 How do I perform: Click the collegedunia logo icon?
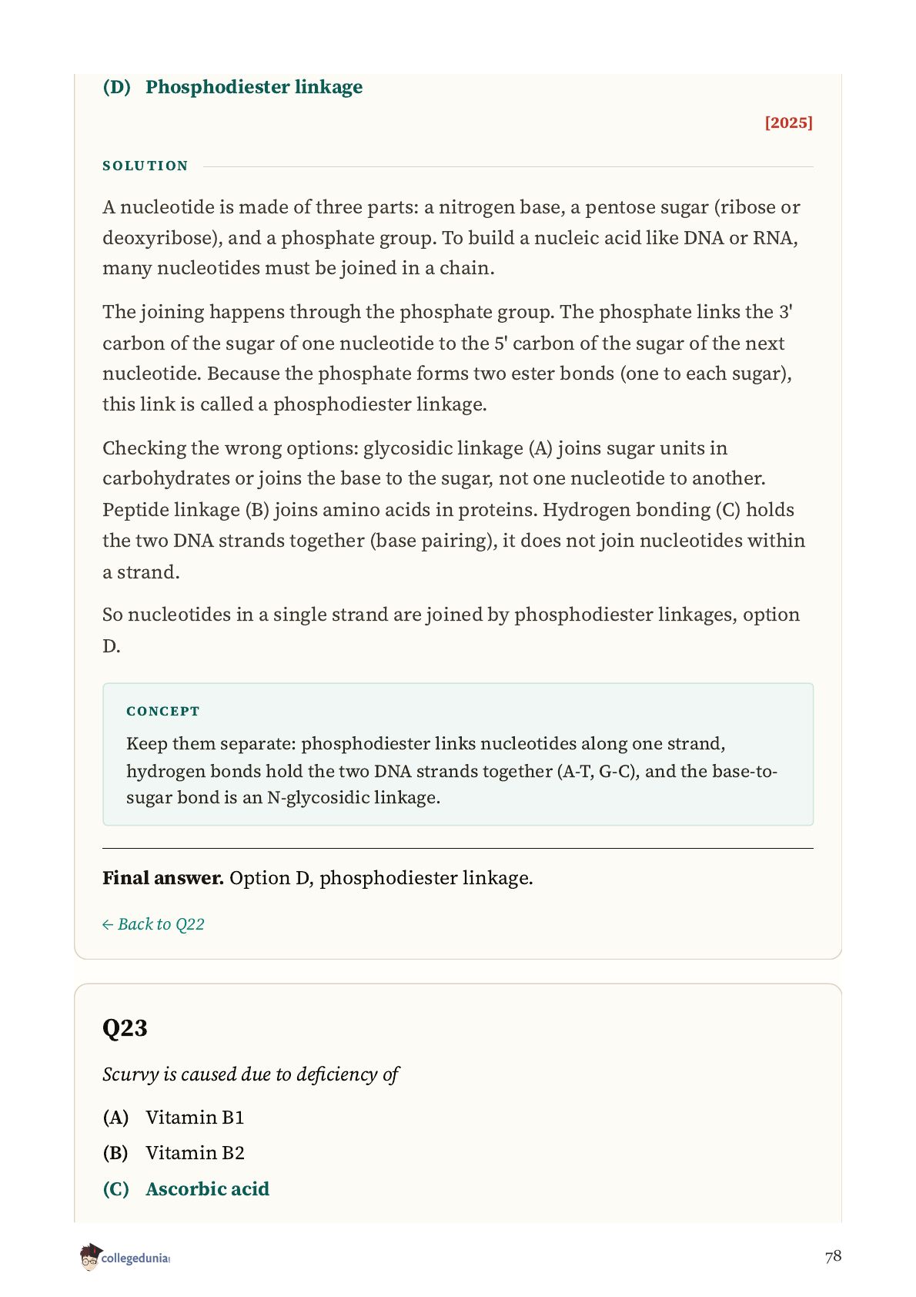[90, 1257]
